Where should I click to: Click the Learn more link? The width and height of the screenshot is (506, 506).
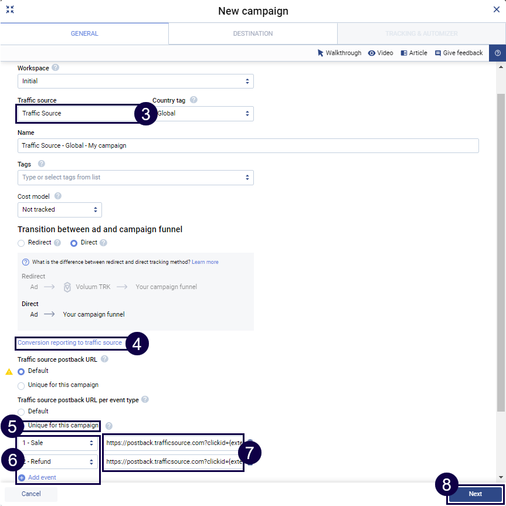[205, 262]
